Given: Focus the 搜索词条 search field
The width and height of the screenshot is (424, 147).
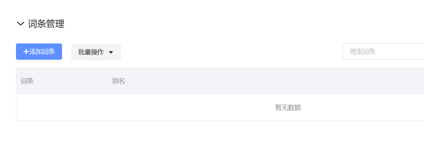Looking at the screenshot, I should 383,51.
